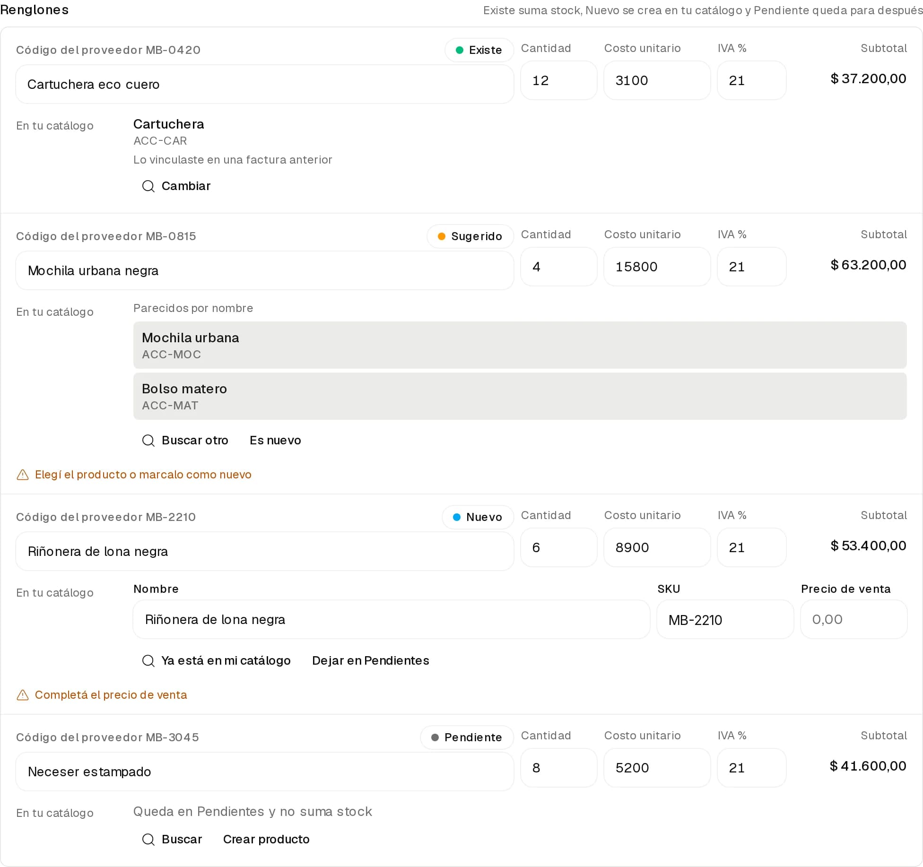Click the Costo unitario field showing 8900
Viewport: 923px width, 867px height.
[657, 547]
